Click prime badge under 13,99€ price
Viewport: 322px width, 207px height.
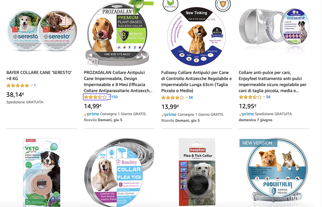(169, 115)
